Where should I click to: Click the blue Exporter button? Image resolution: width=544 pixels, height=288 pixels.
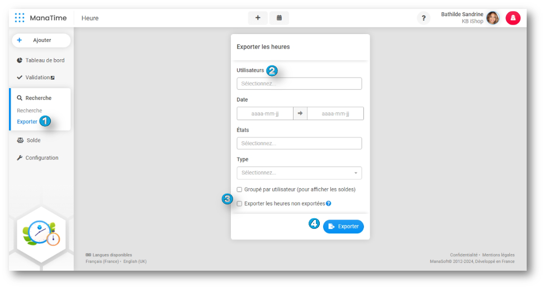click(343, 226)
